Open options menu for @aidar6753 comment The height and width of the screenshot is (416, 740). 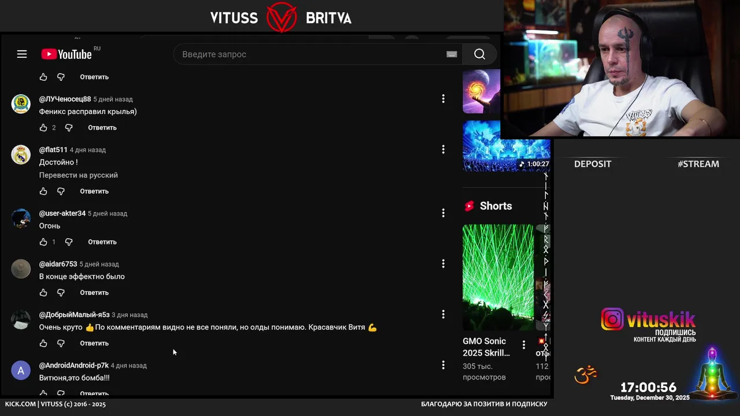click(x=443, y=264)
